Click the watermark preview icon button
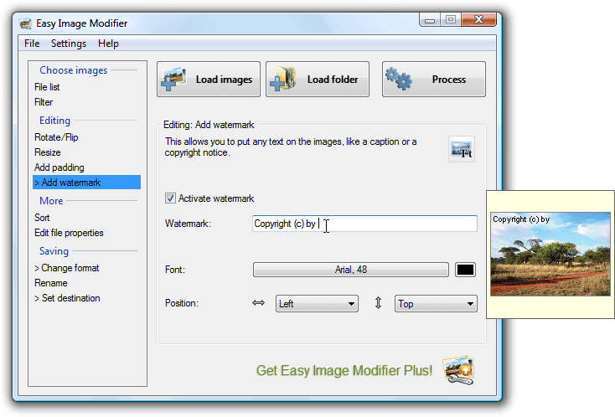 point(462,149)
